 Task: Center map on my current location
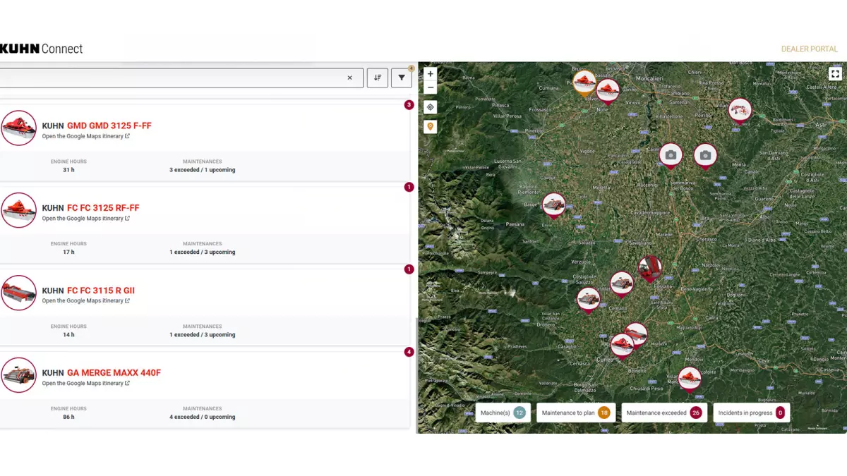pos(431,107)
